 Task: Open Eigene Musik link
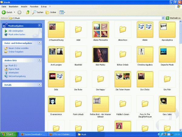point(14,69)
